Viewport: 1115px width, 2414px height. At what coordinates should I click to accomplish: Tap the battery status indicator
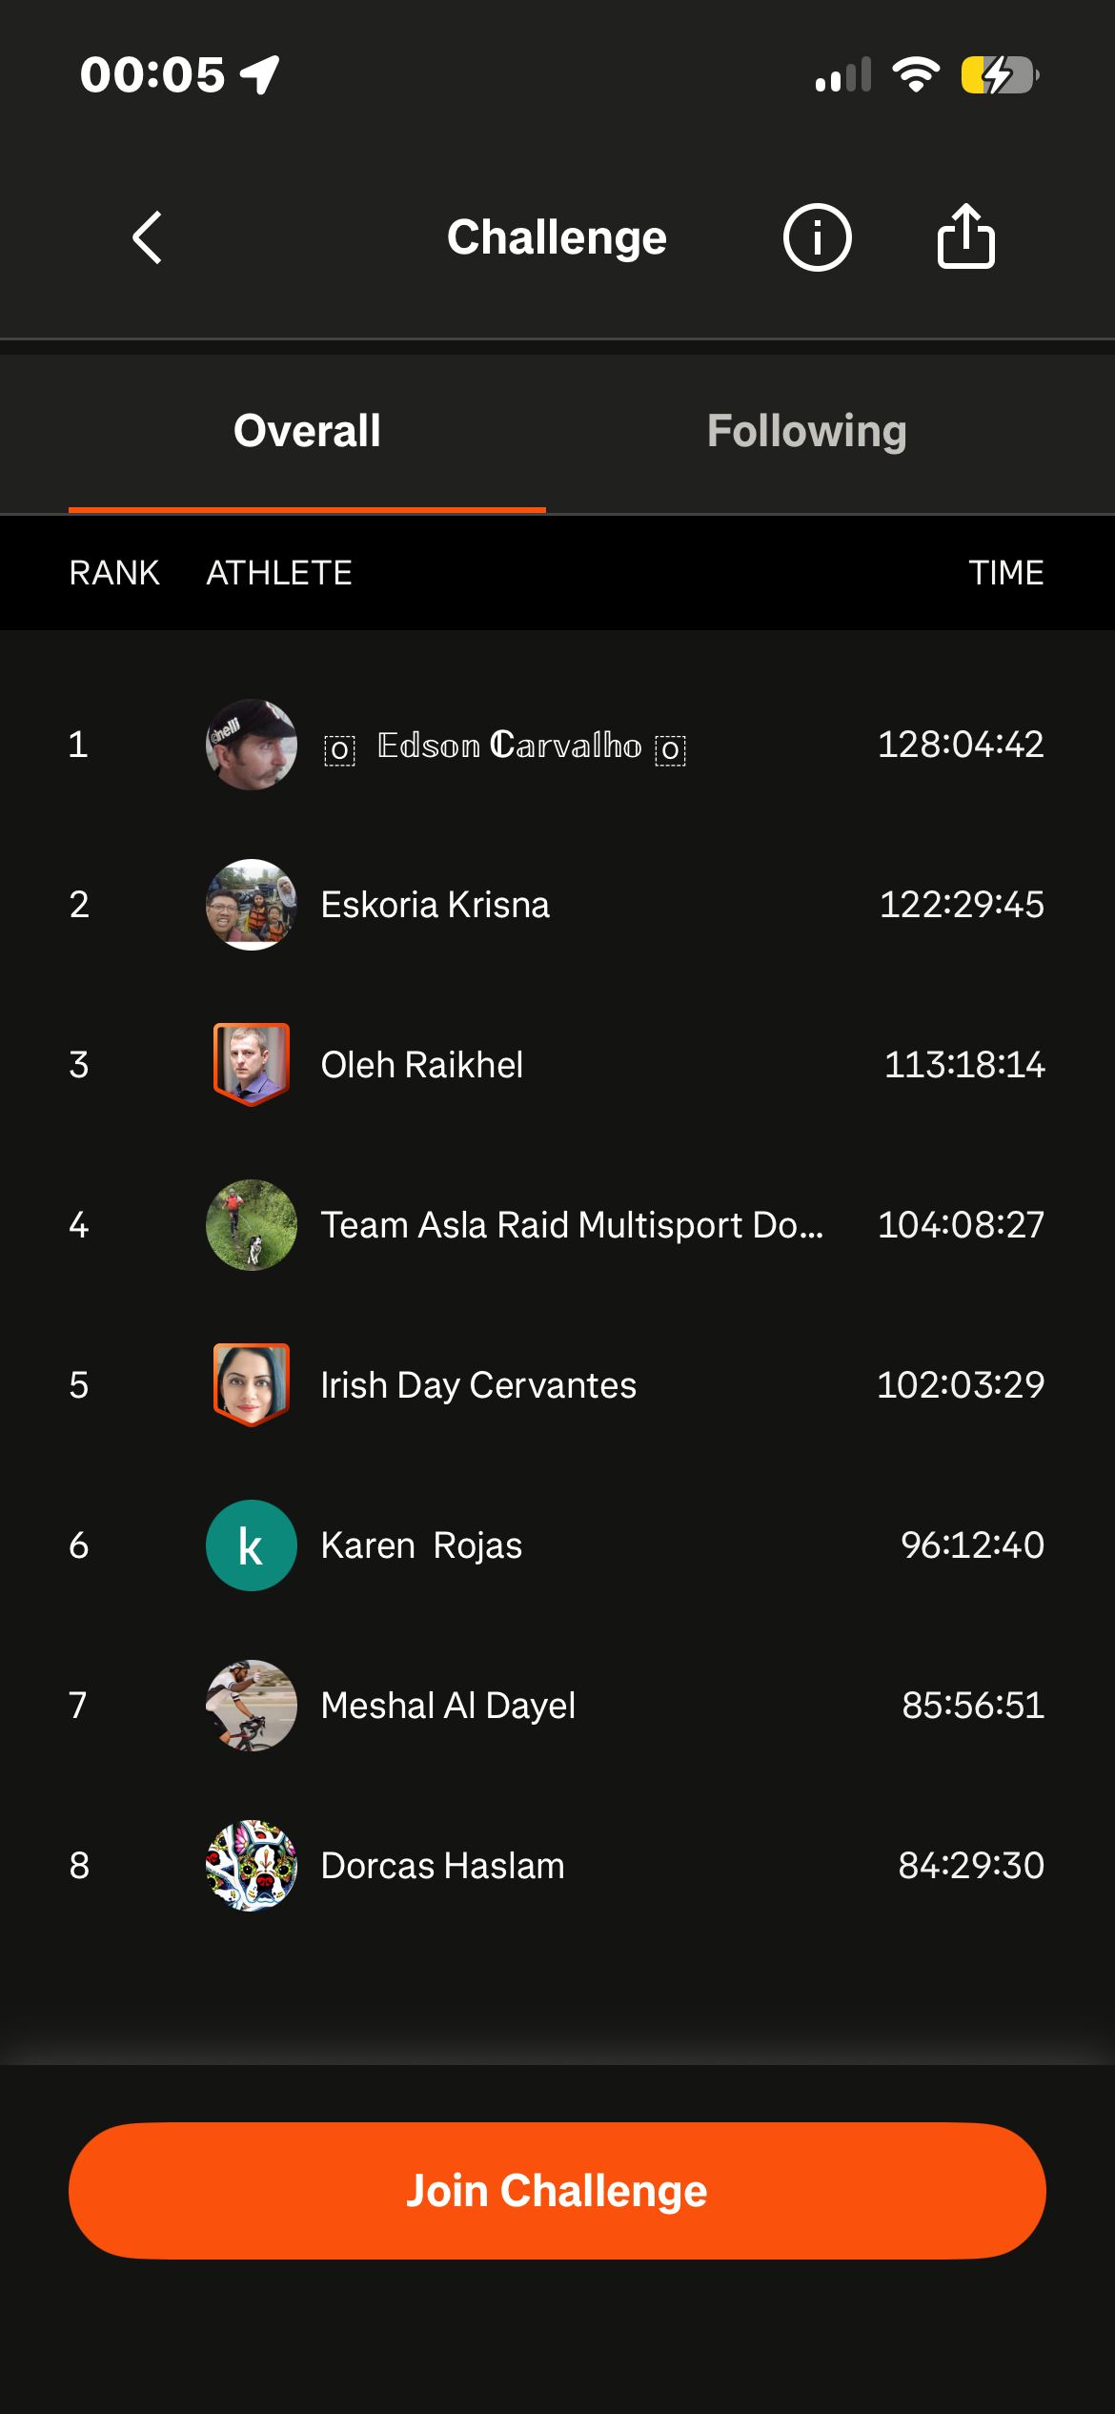click(999, 75)
